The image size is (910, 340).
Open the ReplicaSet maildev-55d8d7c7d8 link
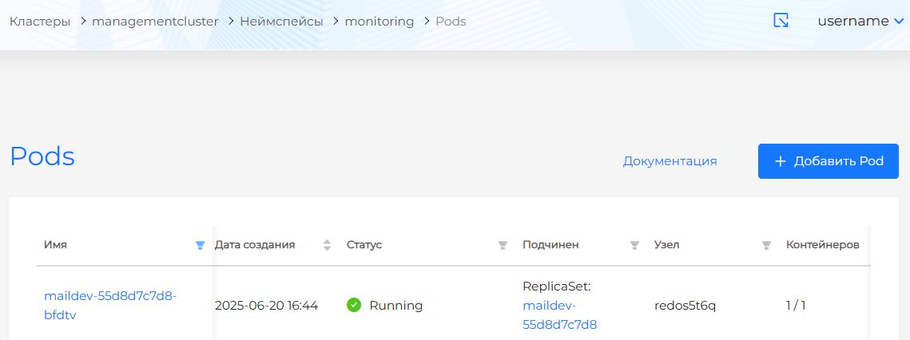pyautogui.click(x=559, y=314)
